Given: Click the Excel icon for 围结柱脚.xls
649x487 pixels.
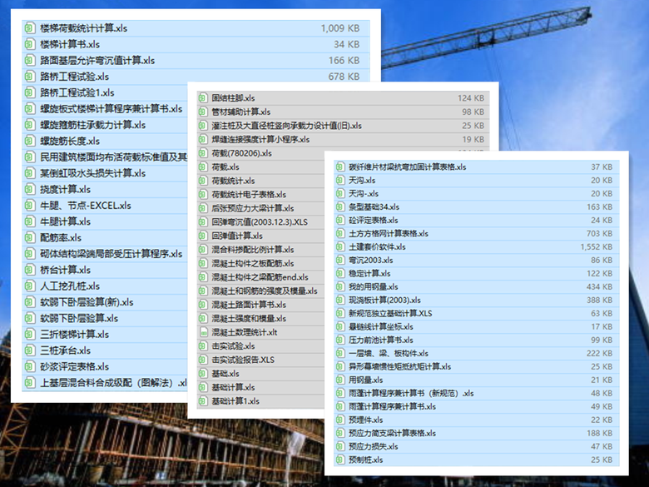Looking at the screenshot, I should click(203, 98).
